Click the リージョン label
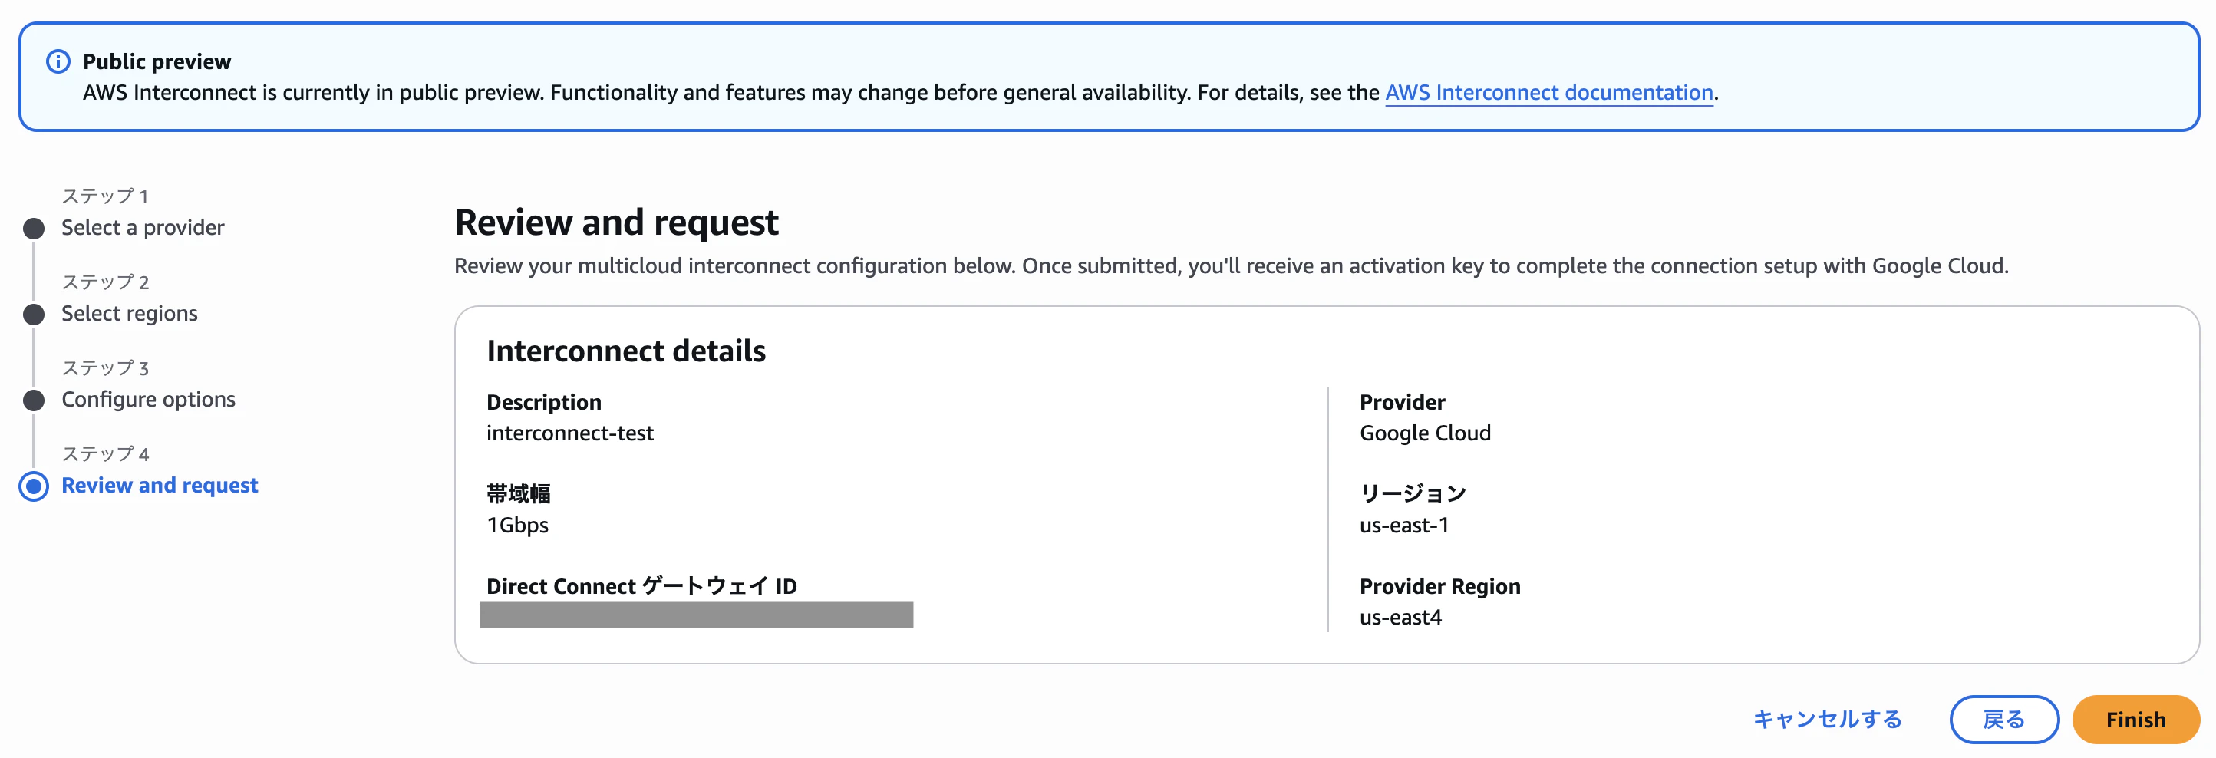 (1413, 494)
